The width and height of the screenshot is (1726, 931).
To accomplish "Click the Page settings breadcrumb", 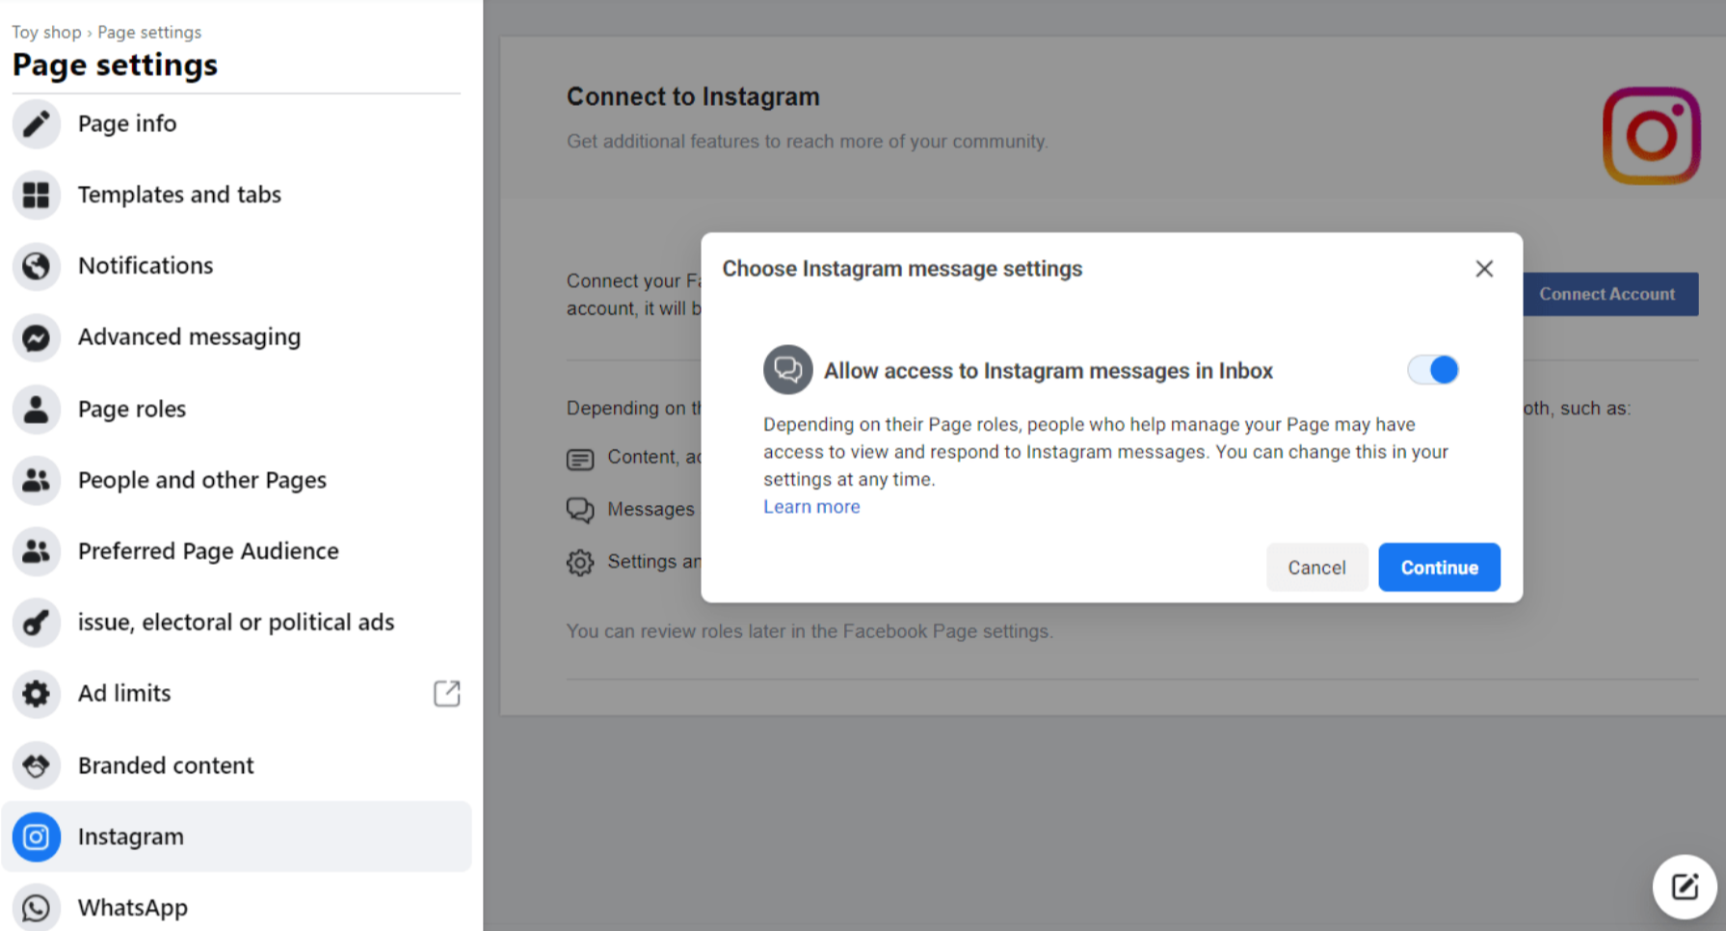I will tap(149, 32).
